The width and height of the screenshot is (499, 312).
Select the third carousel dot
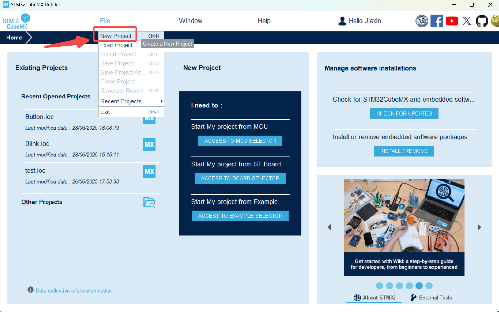click(399, 286)
